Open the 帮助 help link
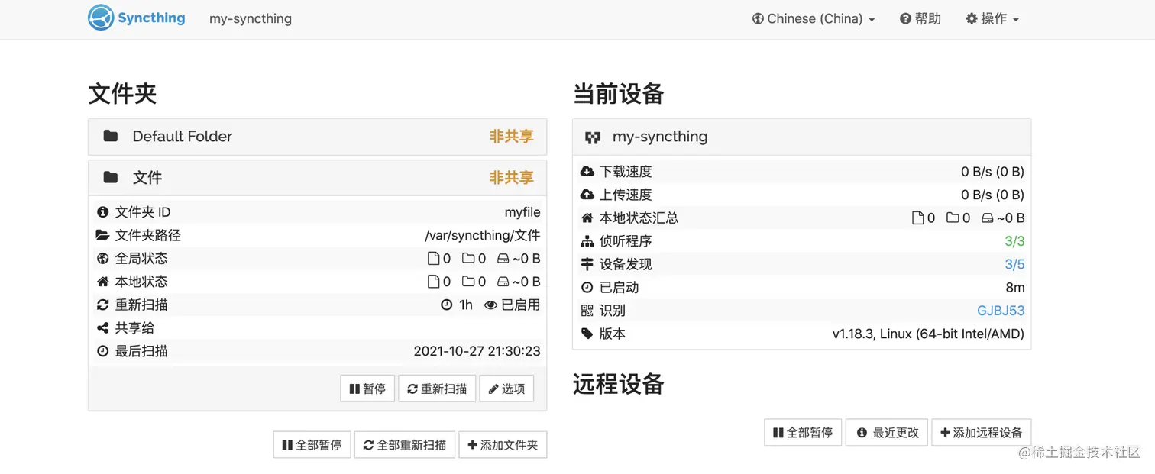Screen dimensions: 1155x474 click(920, 18)
